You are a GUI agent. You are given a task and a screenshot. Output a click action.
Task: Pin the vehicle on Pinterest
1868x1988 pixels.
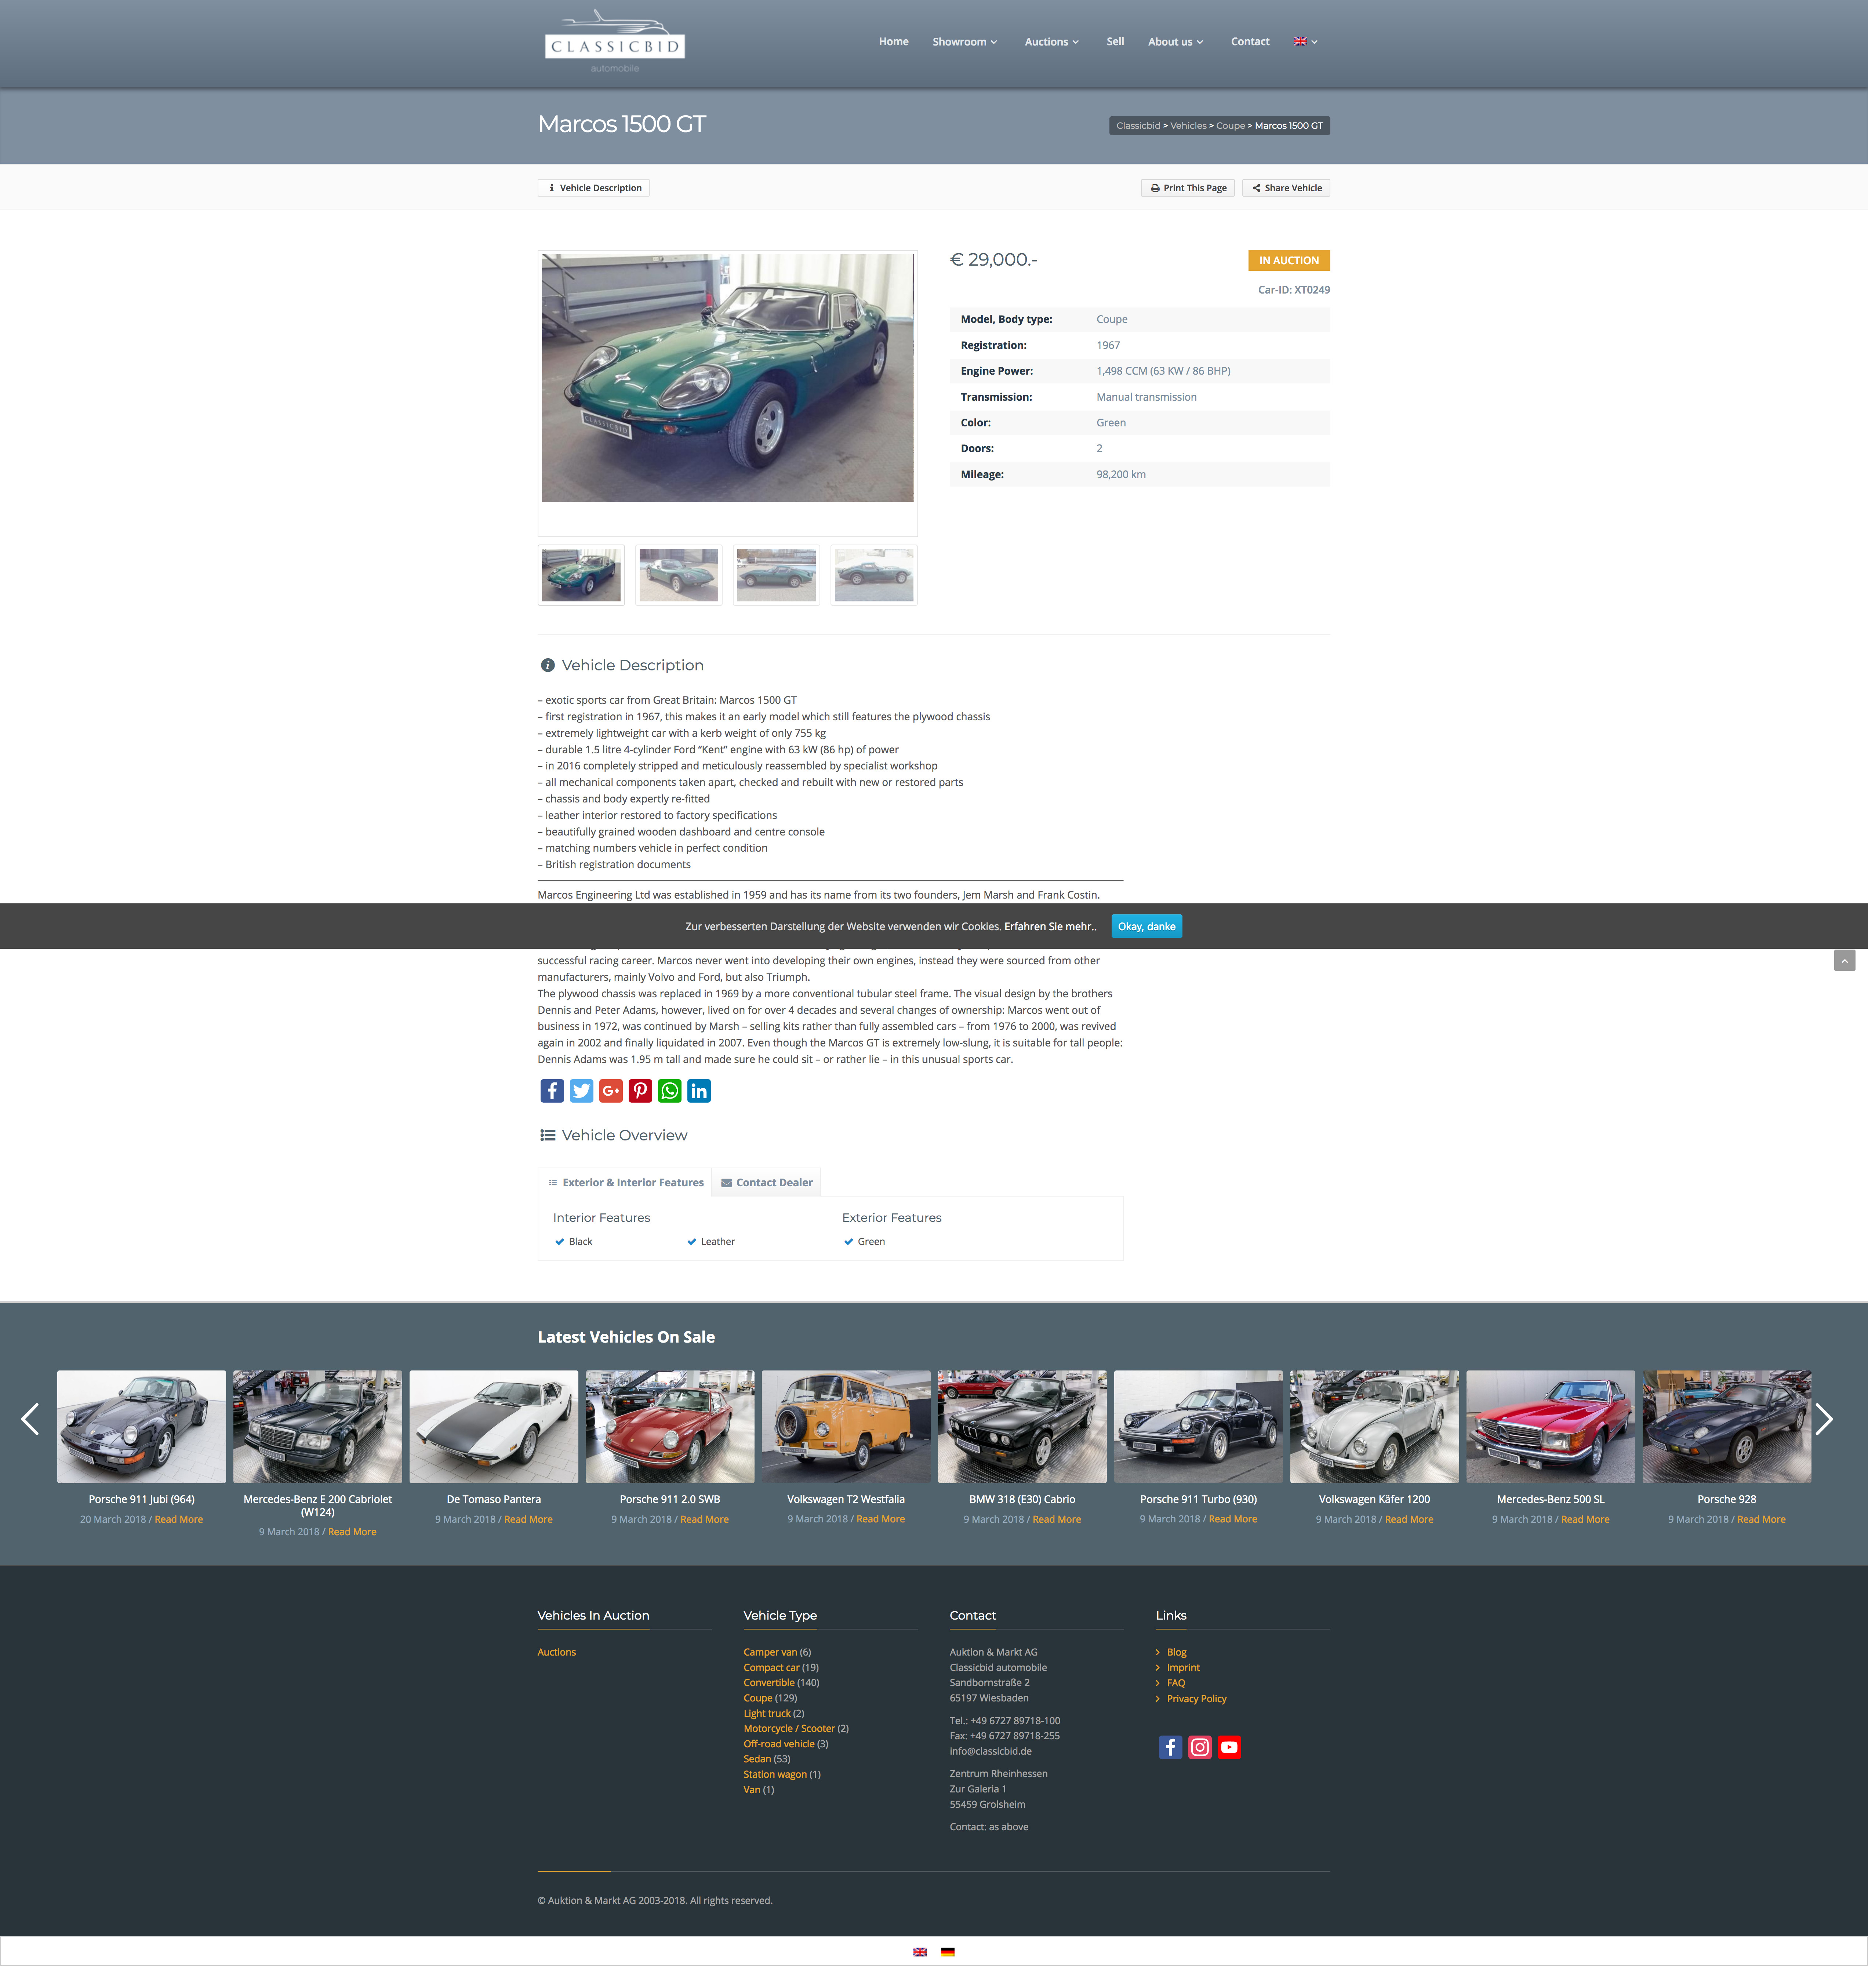[640, 1091]
